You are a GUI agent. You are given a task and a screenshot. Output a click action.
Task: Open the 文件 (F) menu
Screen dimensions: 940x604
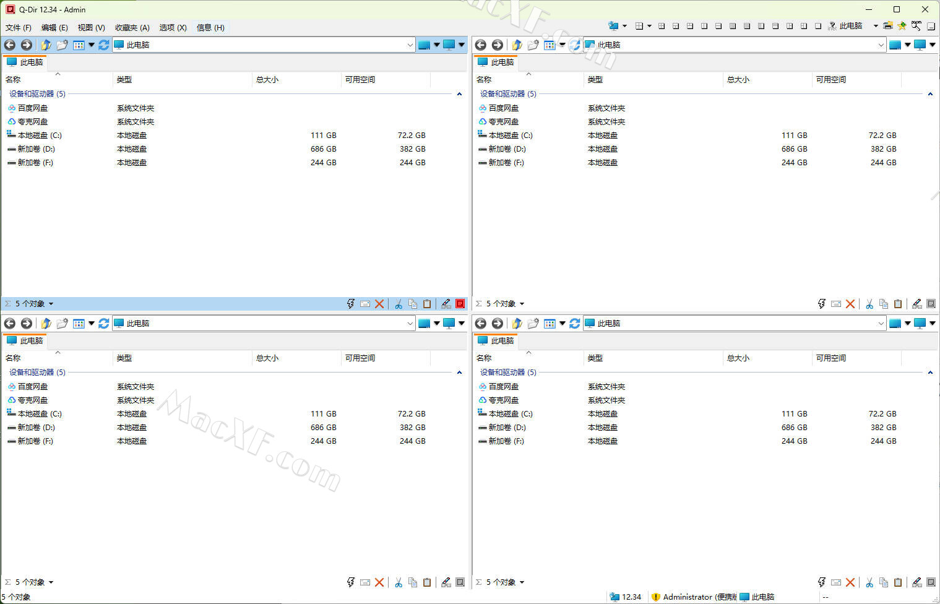[x=18, y=27]
